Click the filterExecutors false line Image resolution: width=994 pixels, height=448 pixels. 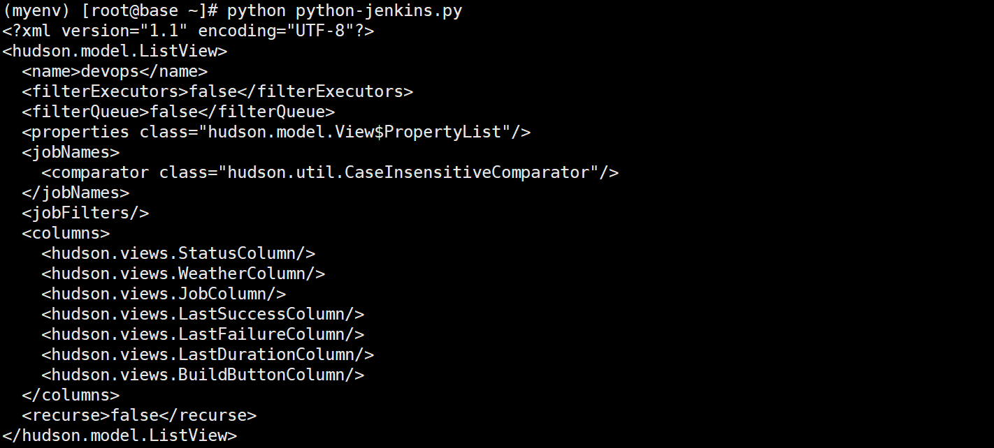pos(217,92)
